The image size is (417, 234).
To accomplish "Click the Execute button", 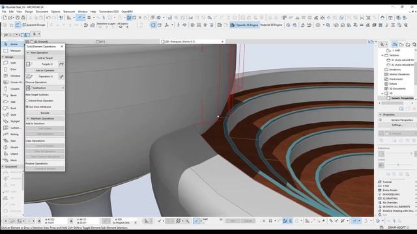I will point(45,112).
